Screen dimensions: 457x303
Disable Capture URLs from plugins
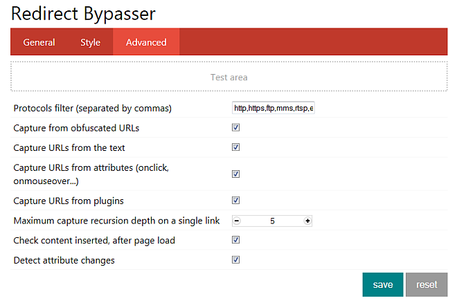click(x=236, y=200)
